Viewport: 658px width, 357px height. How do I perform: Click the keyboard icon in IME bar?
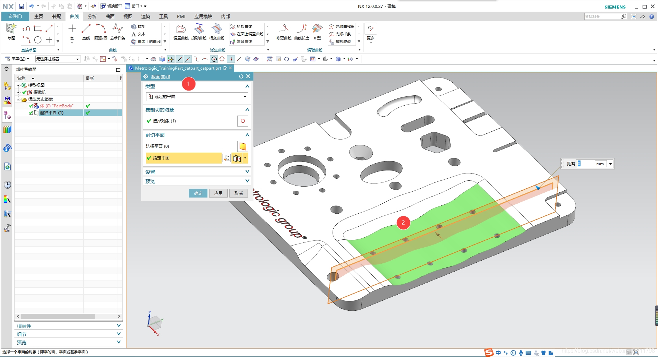click(528, 353)
